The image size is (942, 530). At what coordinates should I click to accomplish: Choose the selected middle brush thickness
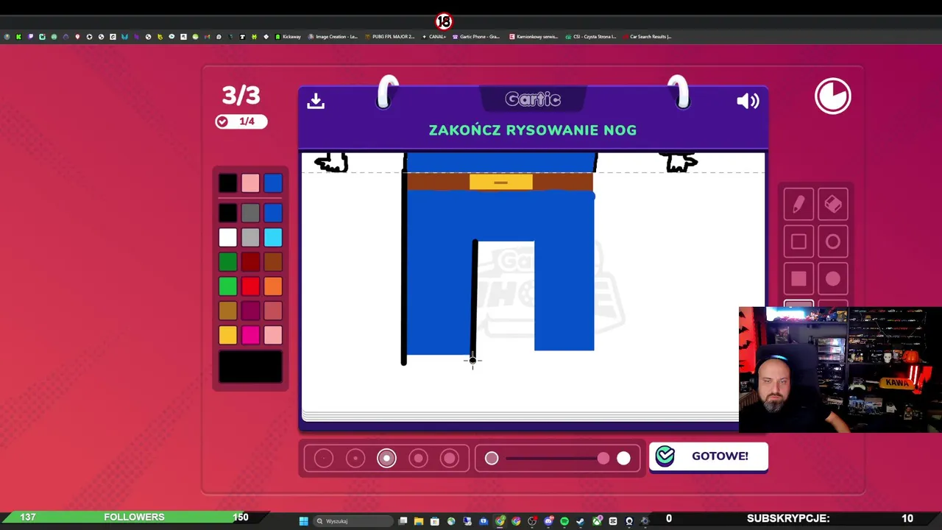[x=386, y=459]
